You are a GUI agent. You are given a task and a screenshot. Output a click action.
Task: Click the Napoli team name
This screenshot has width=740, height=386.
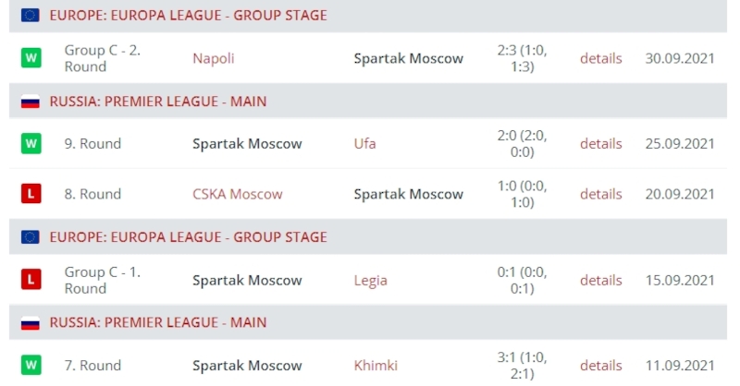coord(214,58)
